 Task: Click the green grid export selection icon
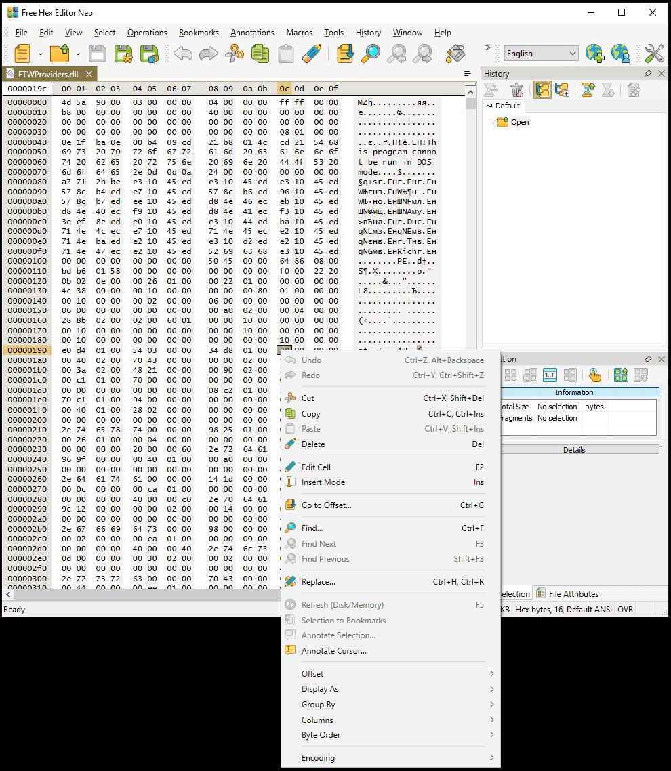621,375
